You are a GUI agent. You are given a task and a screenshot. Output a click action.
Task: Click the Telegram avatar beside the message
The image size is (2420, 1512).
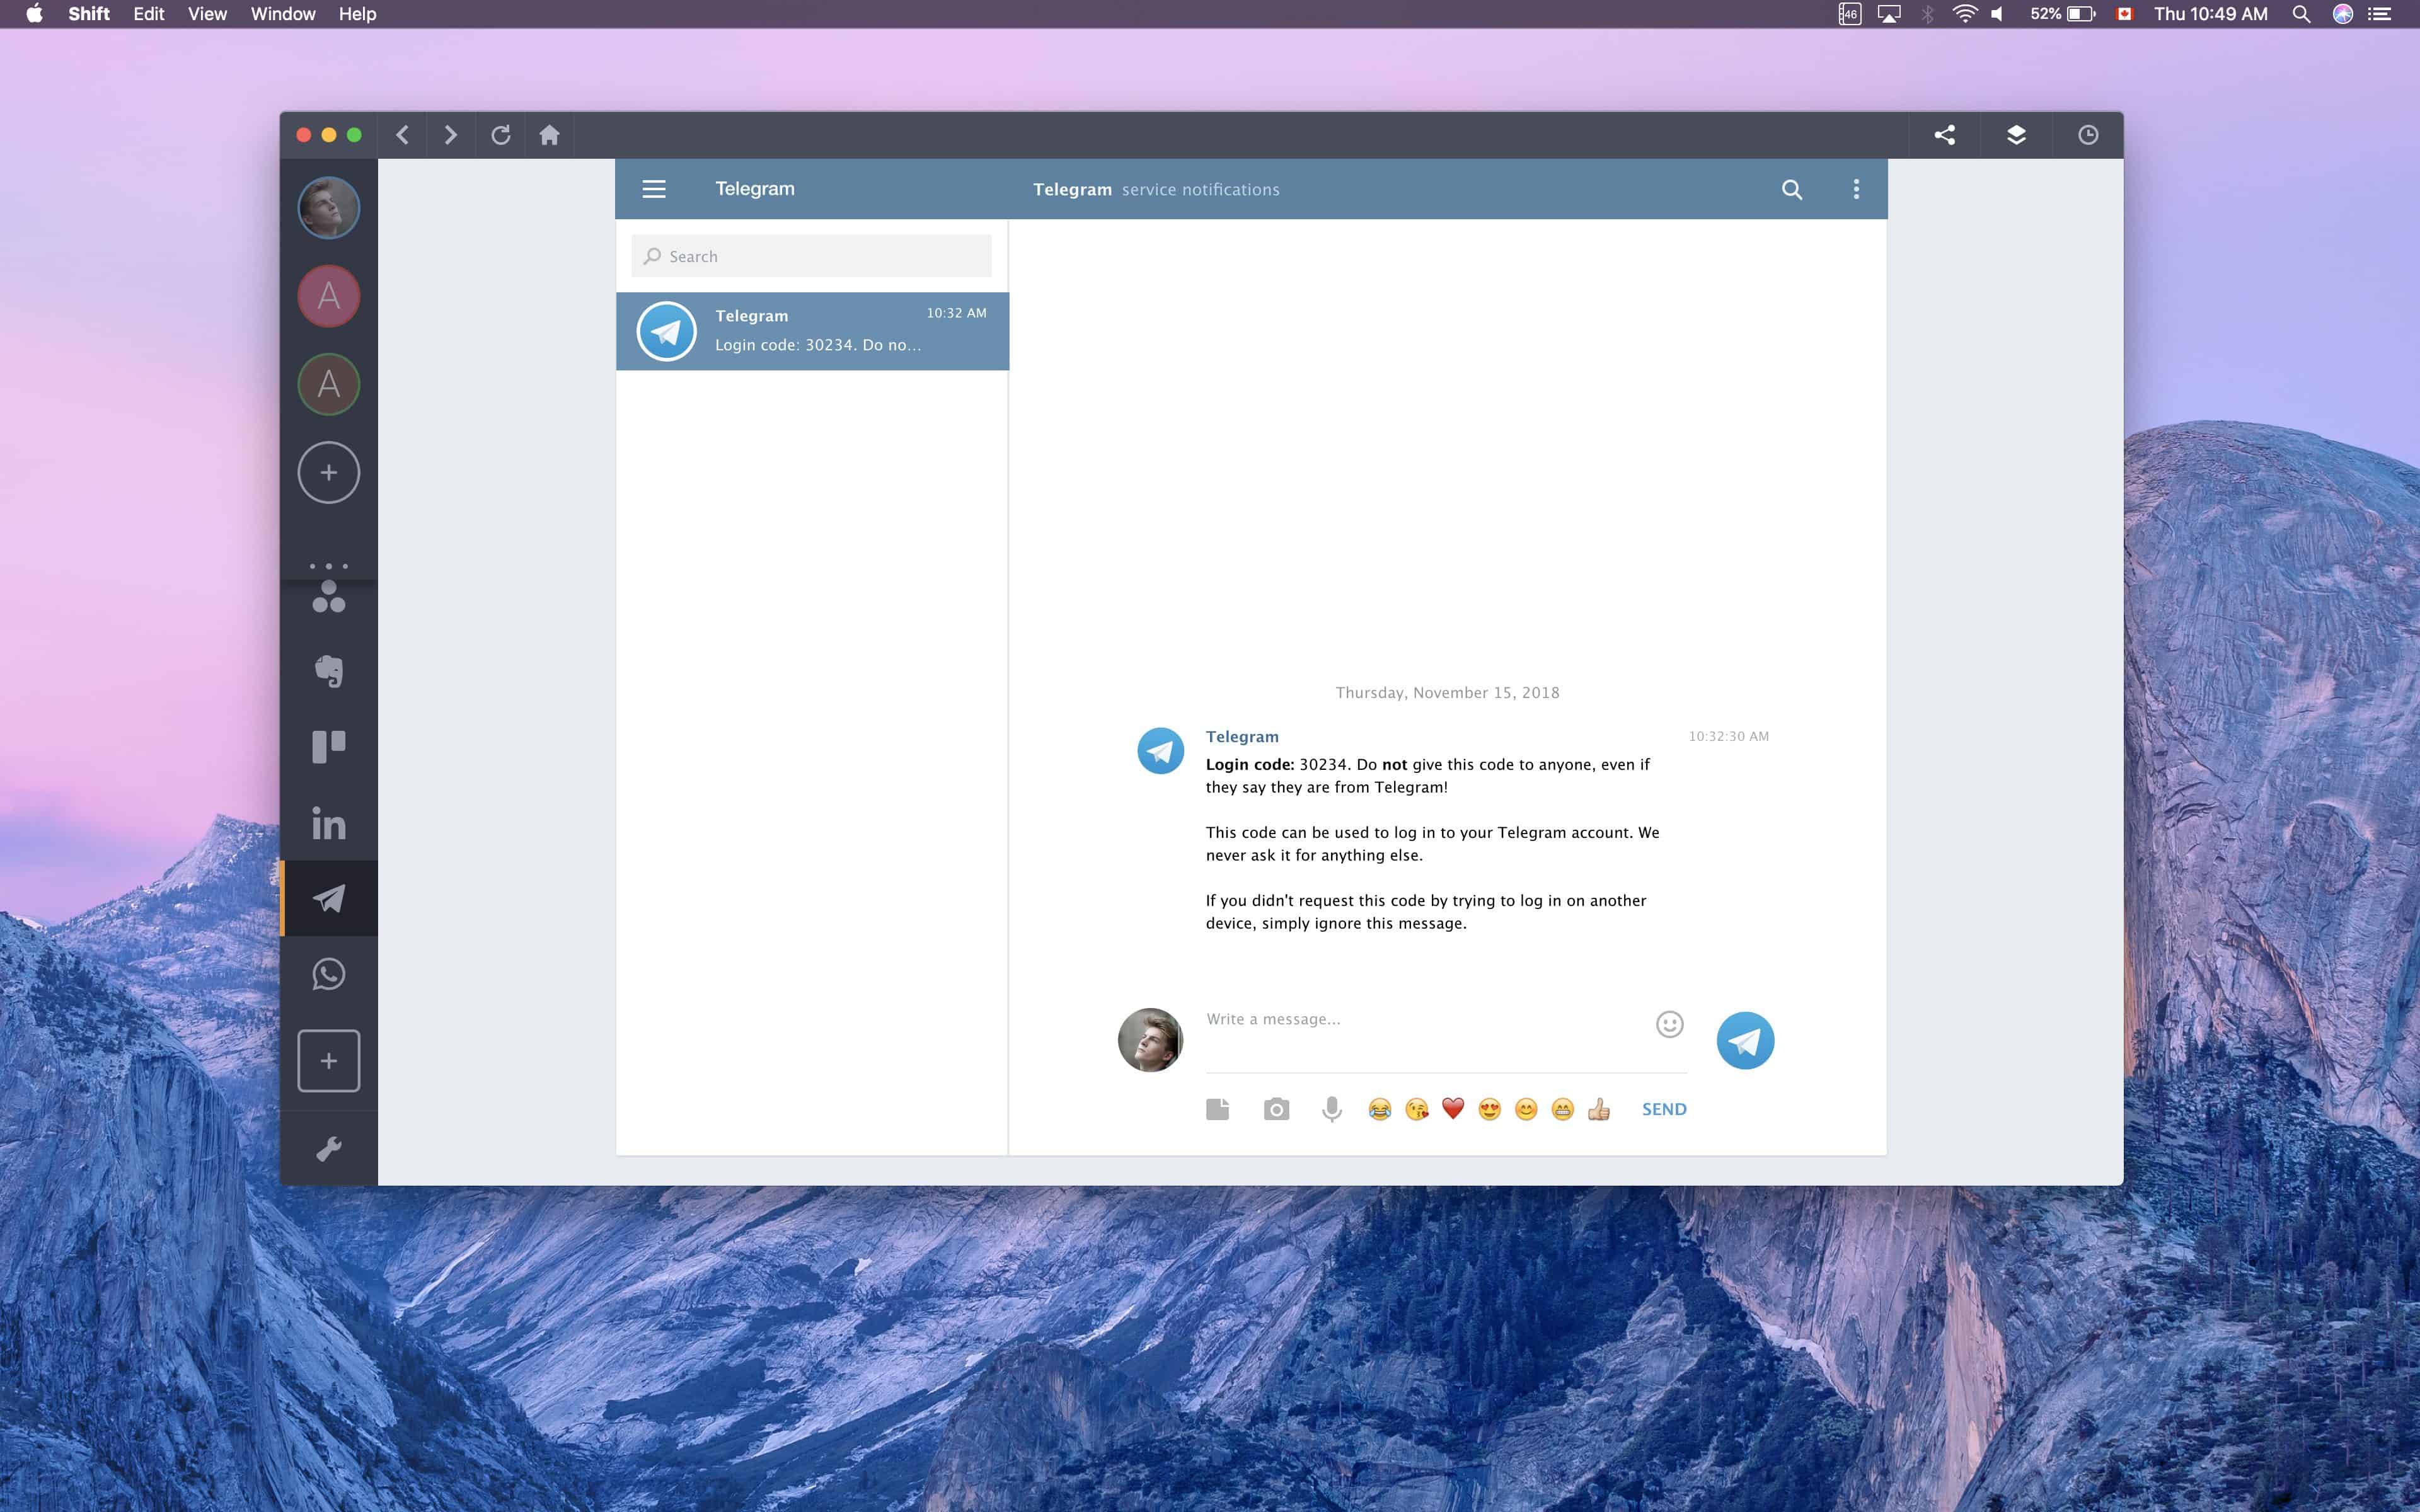click(1160, 751)
